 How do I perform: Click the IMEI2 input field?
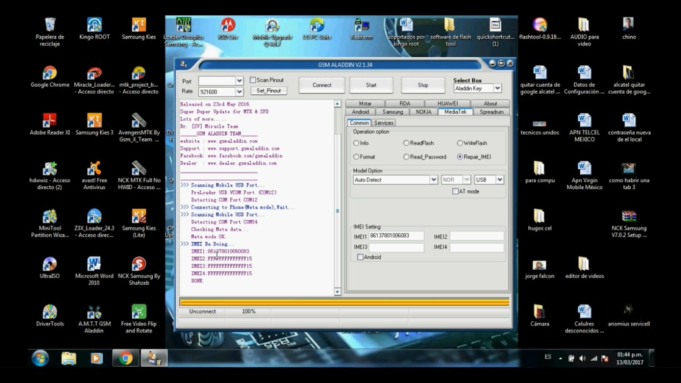coord(477,236)
